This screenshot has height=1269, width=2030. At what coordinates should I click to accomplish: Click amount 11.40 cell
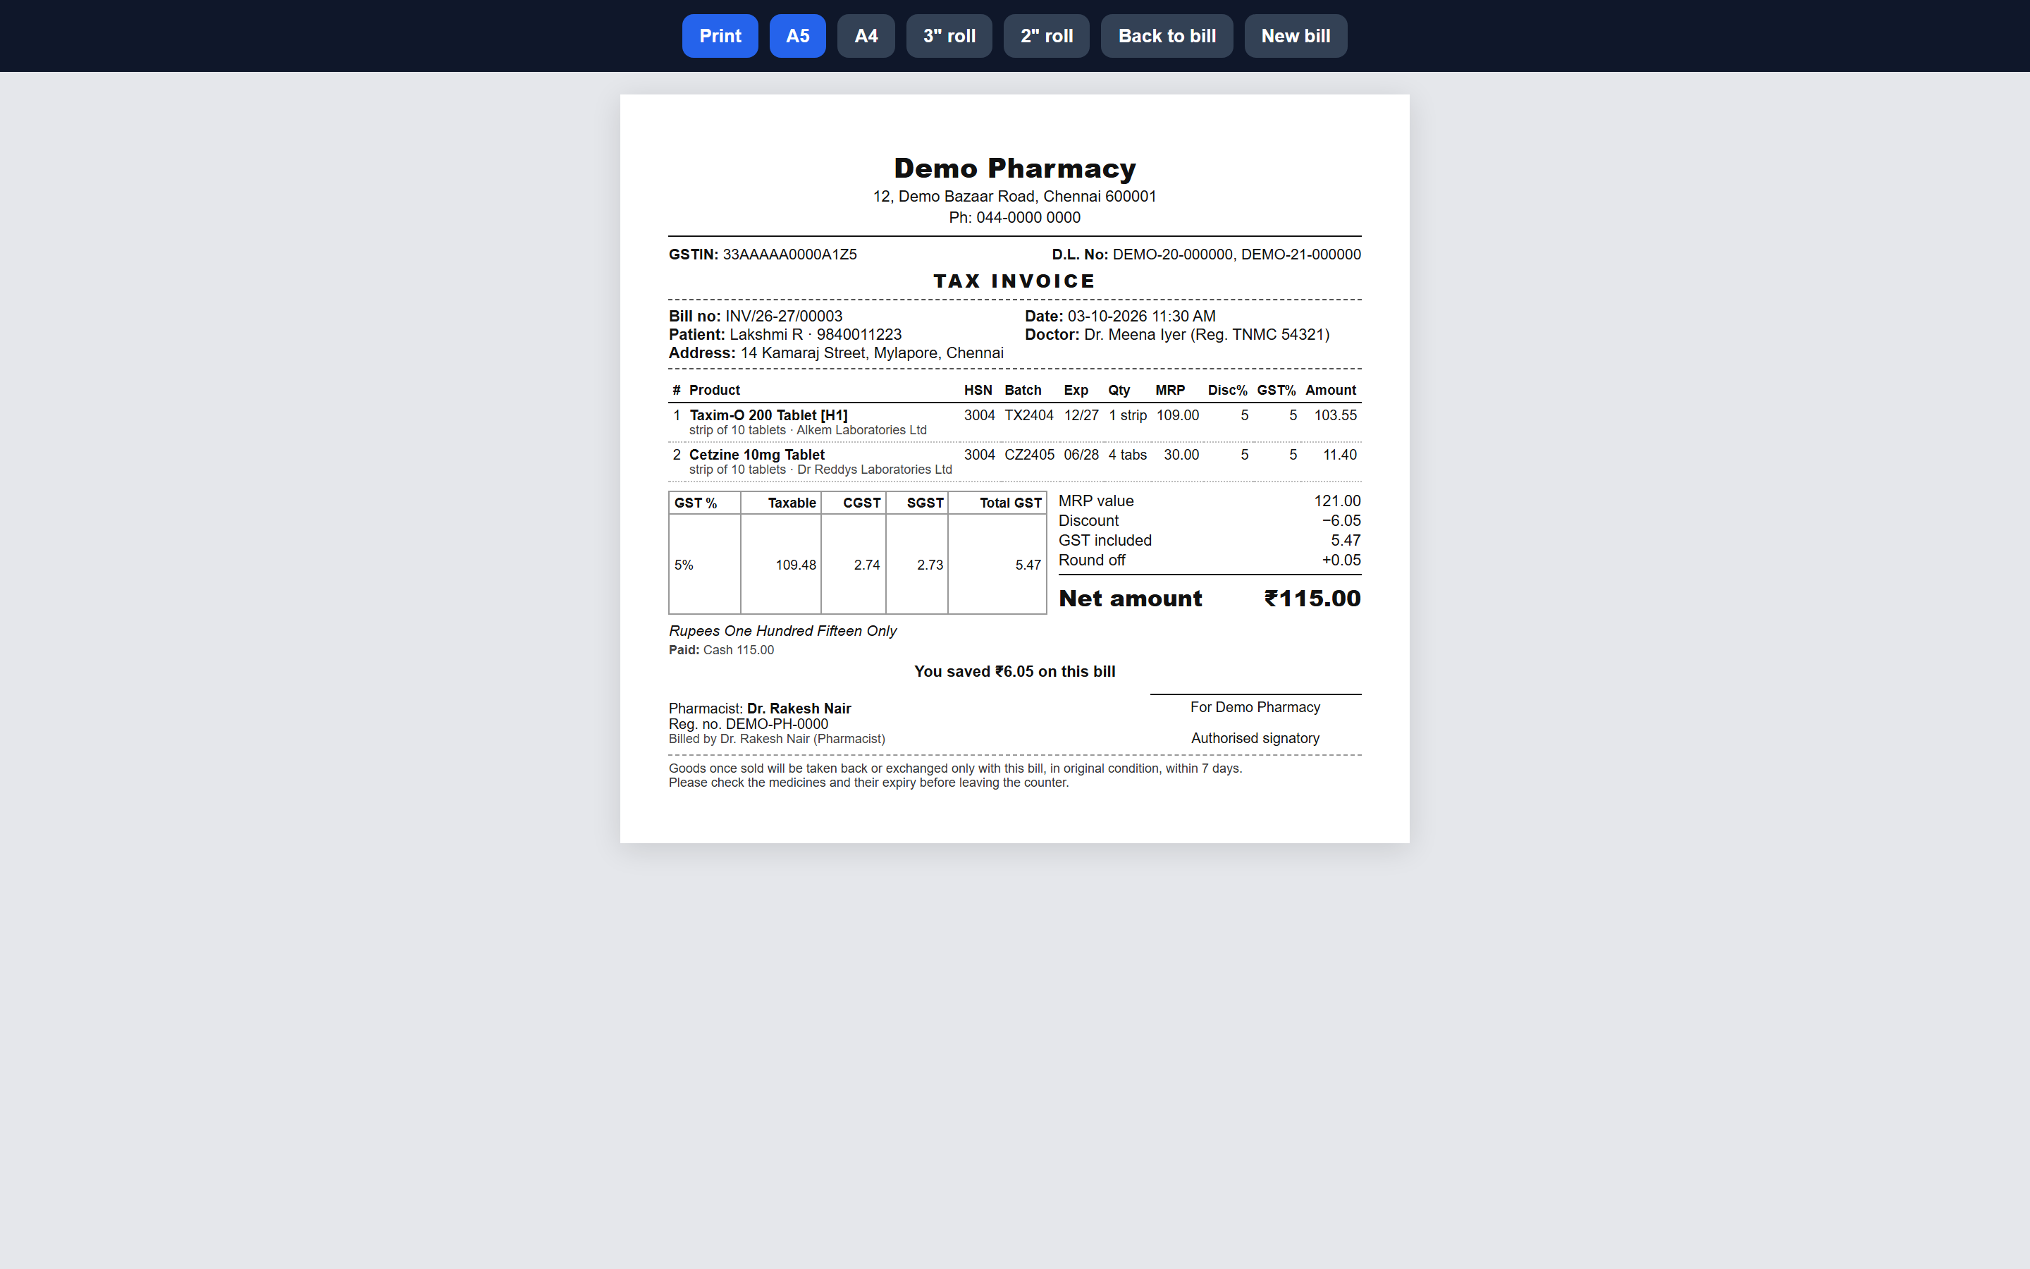coord(1340,455)
